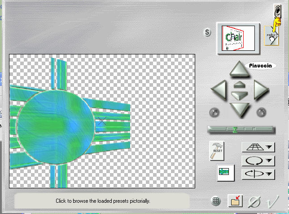This screenshot has width=289, height=214.
Task: Click the large down arrow
Action: (x=240, y=110)
